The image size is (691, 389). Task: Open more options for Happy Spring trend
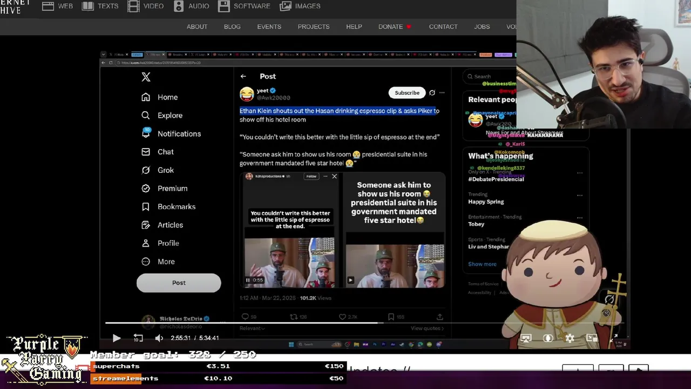[580, 195]
